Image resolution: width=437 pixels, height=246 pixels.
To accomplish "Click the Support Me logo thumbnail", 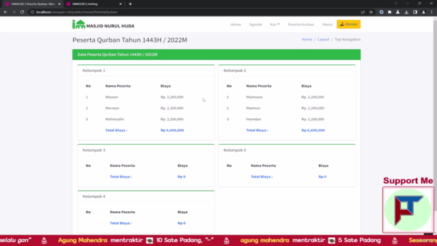I will 408,210.
